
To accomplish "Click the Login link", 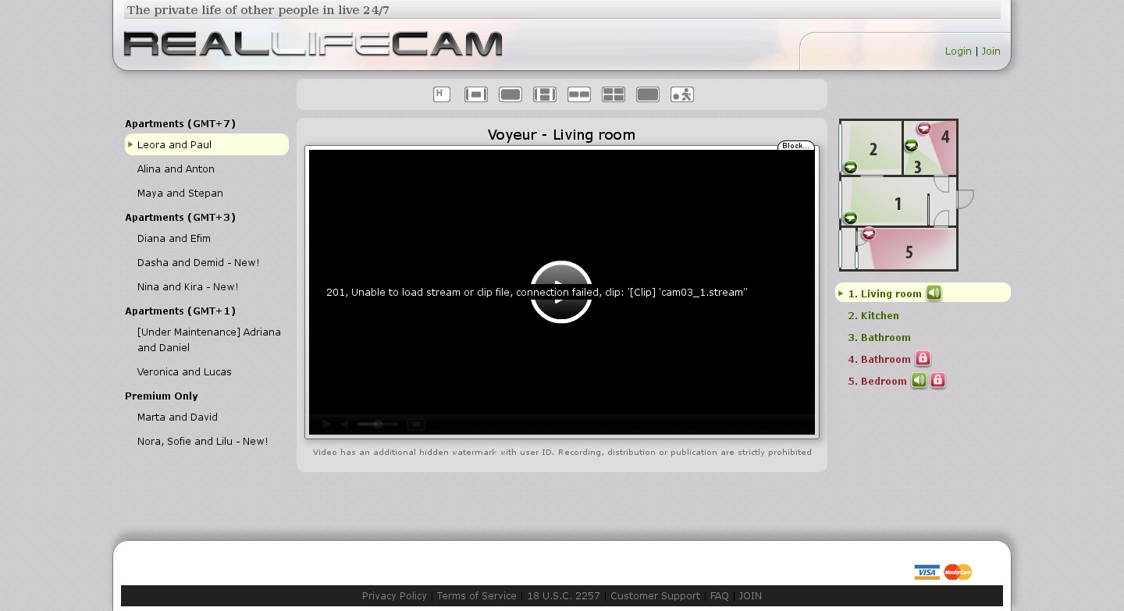I will click(958, 51).
